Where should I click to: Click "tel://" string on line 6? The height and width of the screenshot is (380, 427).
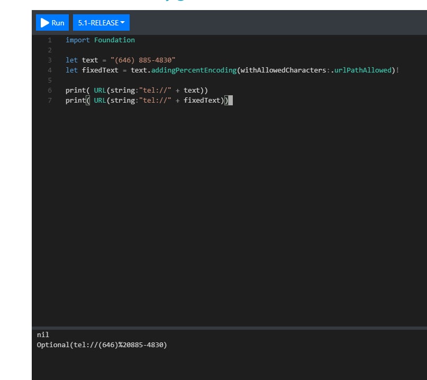point(155,91)
